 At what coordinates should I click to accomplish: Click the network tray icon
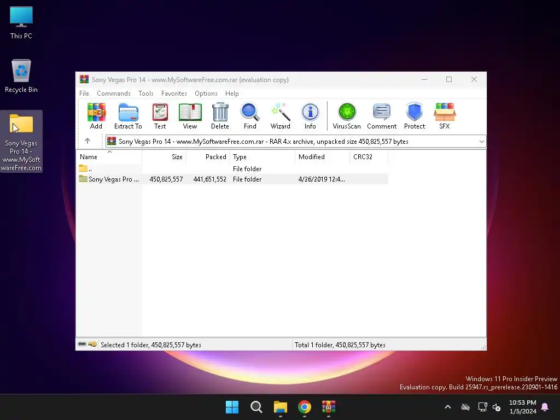[482, 407]
